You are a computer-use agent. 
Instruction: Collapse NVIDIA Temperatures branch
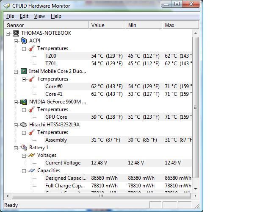click(x=24, y=110)
